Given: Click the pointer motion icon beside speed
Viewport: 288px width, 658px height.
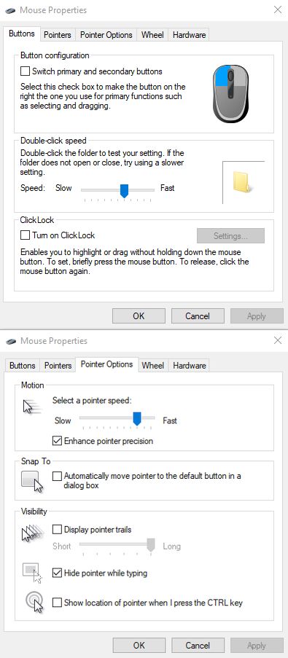Looking at the screenshot, I should pos(32,406).
